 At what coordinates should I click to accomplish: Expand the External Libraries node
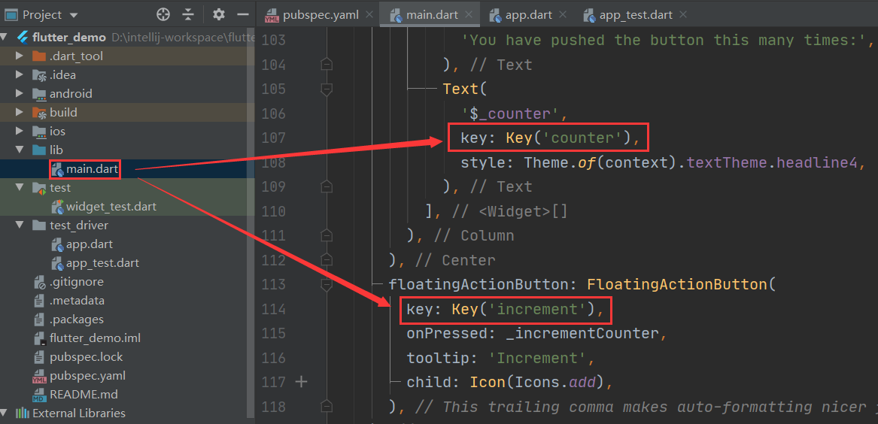pos(5,413)
